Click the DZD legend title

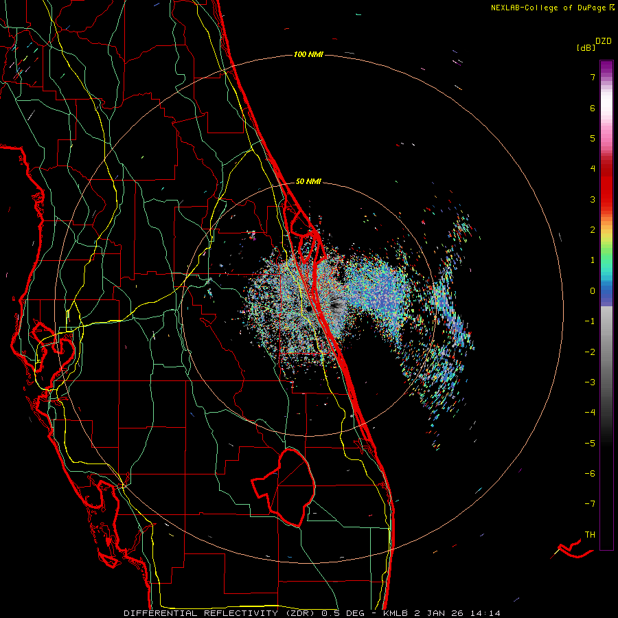coord(604,41)
